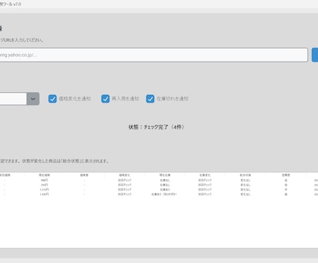Sort by the 総合状態 column header
Viewport: 318px width, 263px height.
[245, 175]
